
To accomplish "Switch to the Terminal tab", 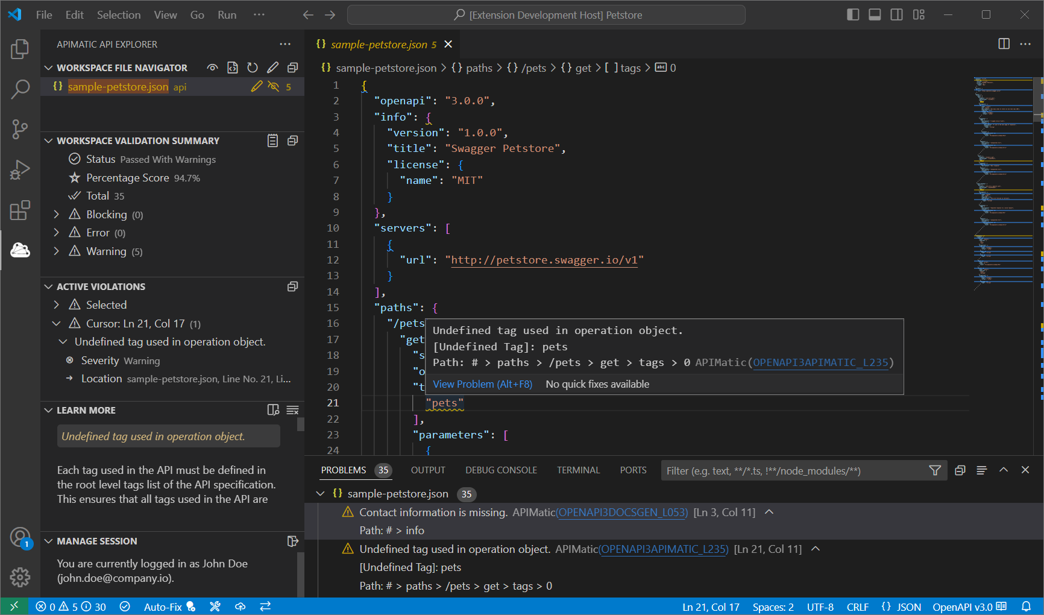I will pos(577,470).
